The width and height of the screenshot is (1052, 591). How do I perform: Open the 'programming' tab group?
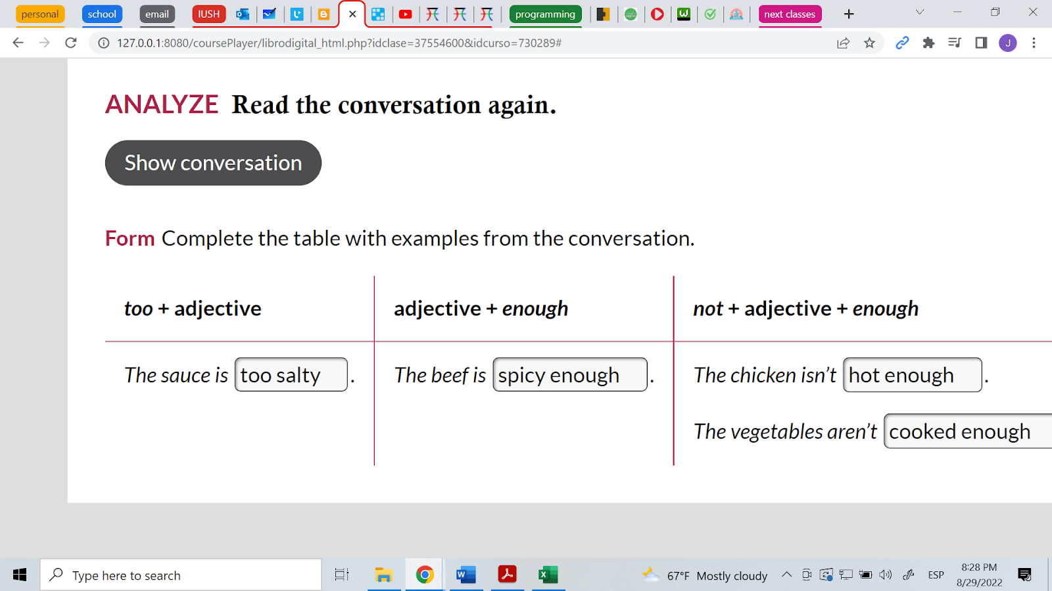545,14
